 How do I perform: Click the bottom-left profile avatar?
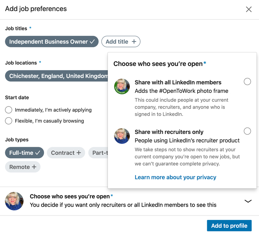click(14, 201)
